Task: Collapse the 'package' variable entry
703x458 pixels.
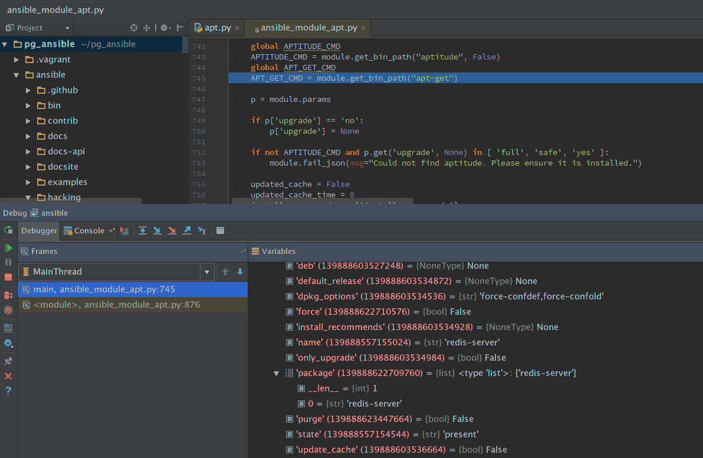Action: (276, 373)
